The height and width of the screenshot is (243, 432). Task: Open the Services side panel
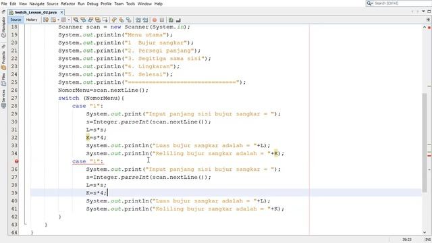(3, 99)
